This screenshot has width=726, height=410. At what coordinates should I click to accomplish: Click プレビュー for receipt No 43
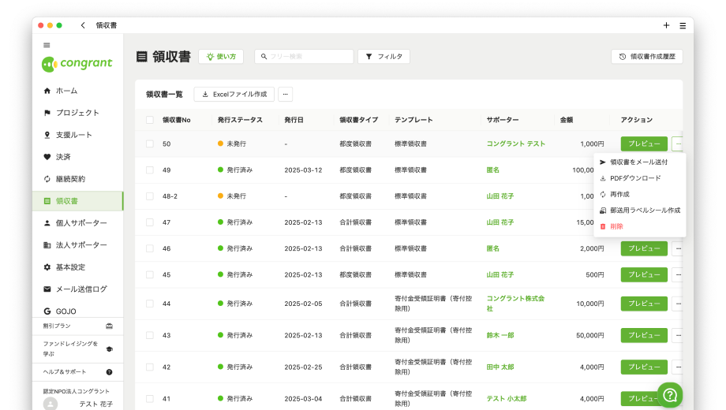pyautogui.click(x=644, y=335)
